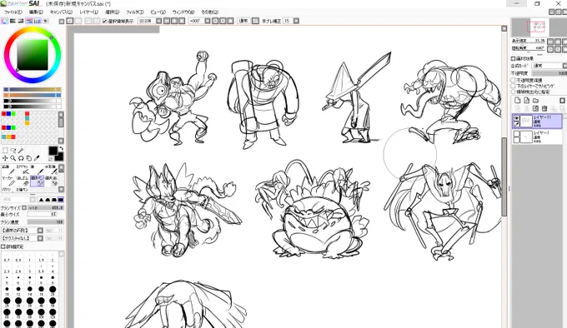Toggle the scratchpad panel
567x328 pixels.
point(45,21)
